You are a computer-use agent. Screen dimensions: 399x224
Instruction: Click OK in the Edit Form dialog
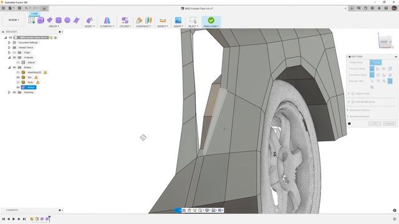pos(375,123)
